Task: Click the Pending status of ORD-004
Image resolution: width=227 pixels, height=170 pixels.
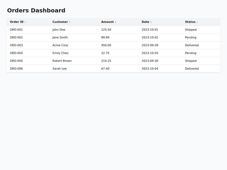Action: [x=191, y=53]
